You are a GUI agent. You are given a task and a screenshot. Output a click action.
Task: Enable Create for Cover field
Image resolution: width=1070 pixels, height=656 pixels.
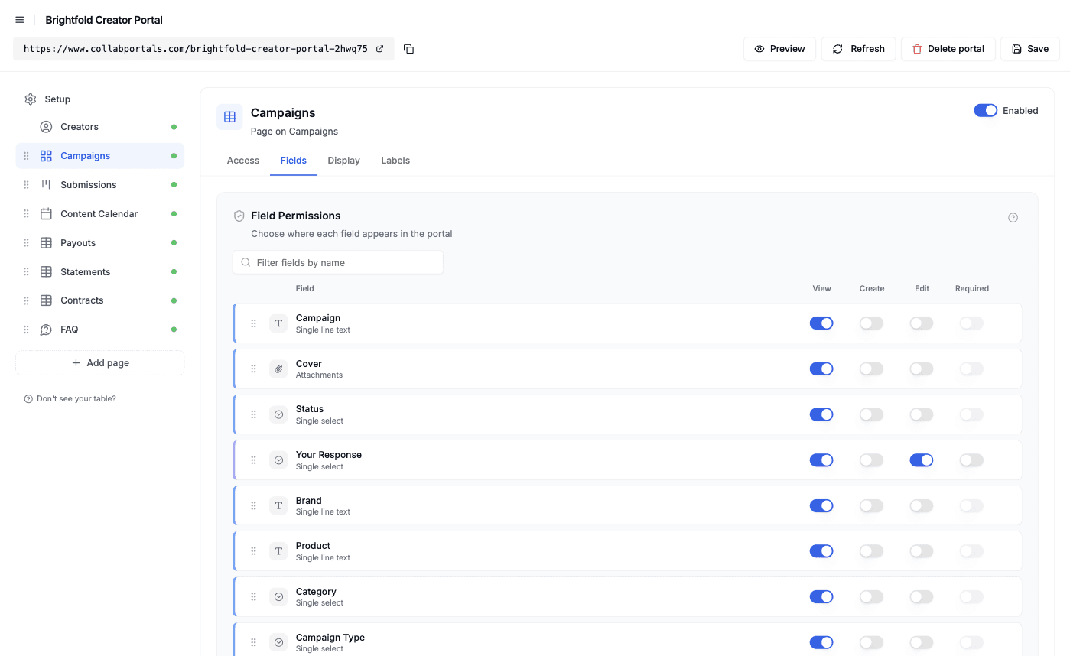(x=871, y=369)
